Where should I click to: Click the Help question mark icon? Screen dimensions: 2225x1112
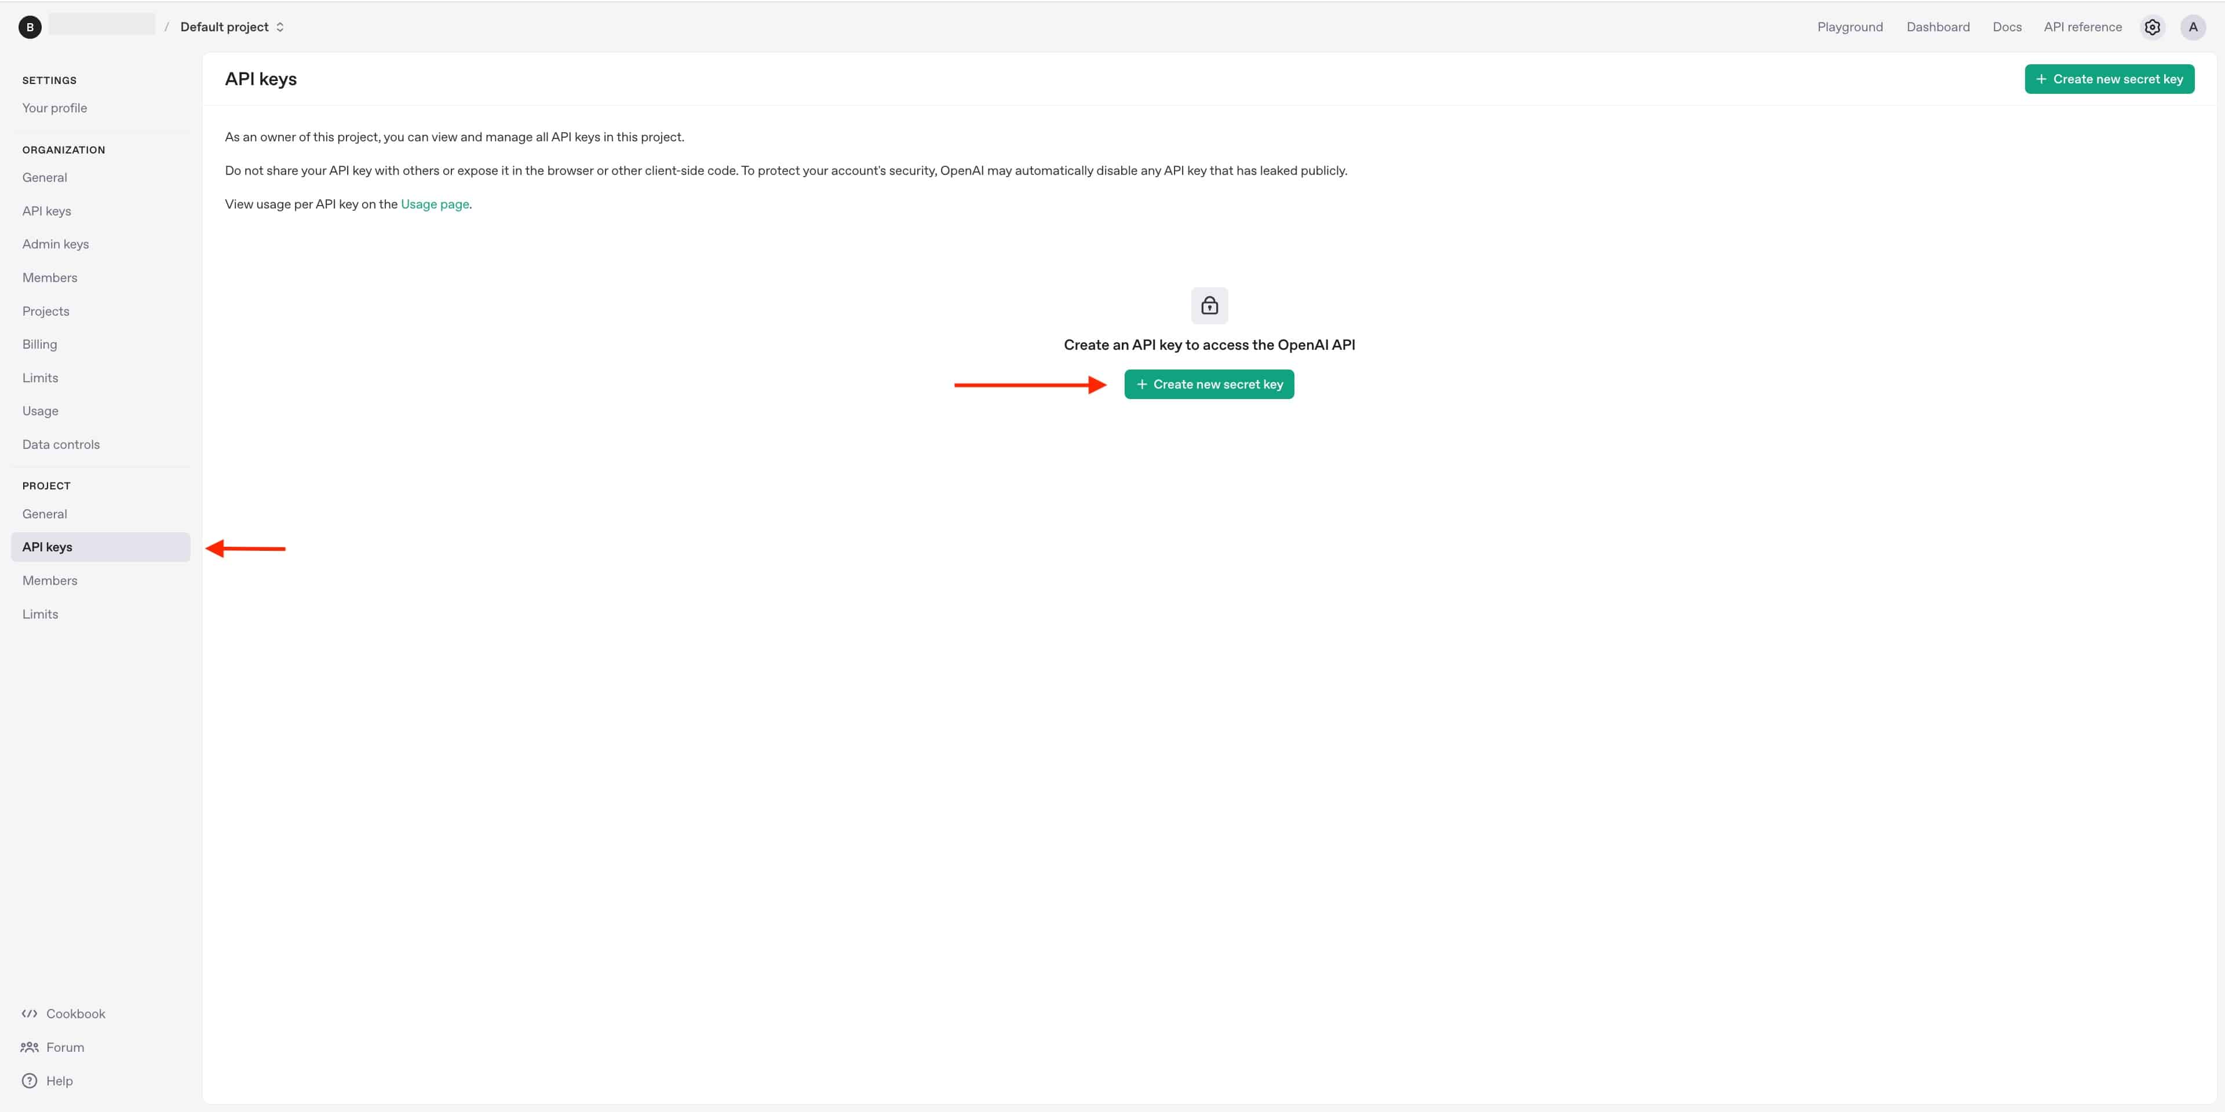point(30,1081)
